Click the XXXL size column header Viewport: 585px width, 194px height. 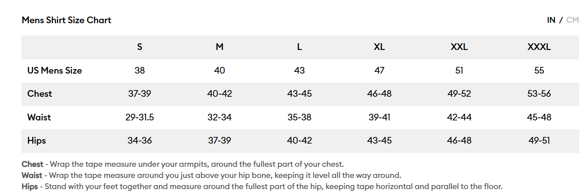tap(539, 47)
